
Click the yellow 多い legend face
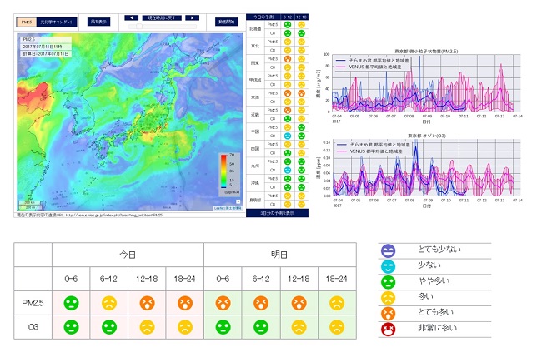[x=389, y=298]
